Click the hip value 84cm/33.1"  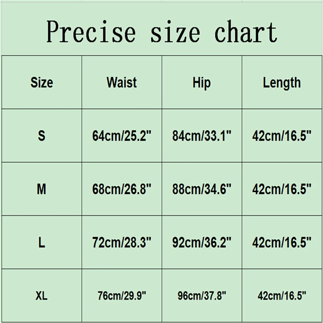coord(201,136)
